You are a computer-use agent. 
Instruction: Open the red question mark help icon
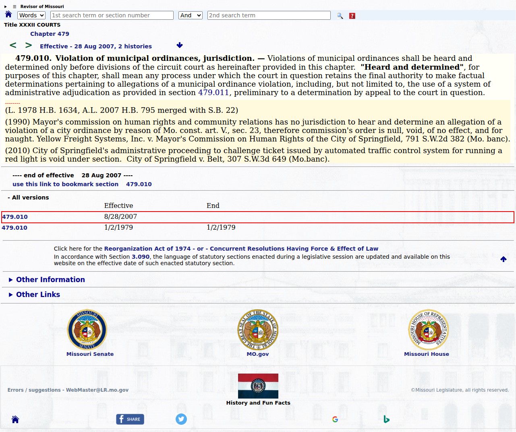point(352,16)
